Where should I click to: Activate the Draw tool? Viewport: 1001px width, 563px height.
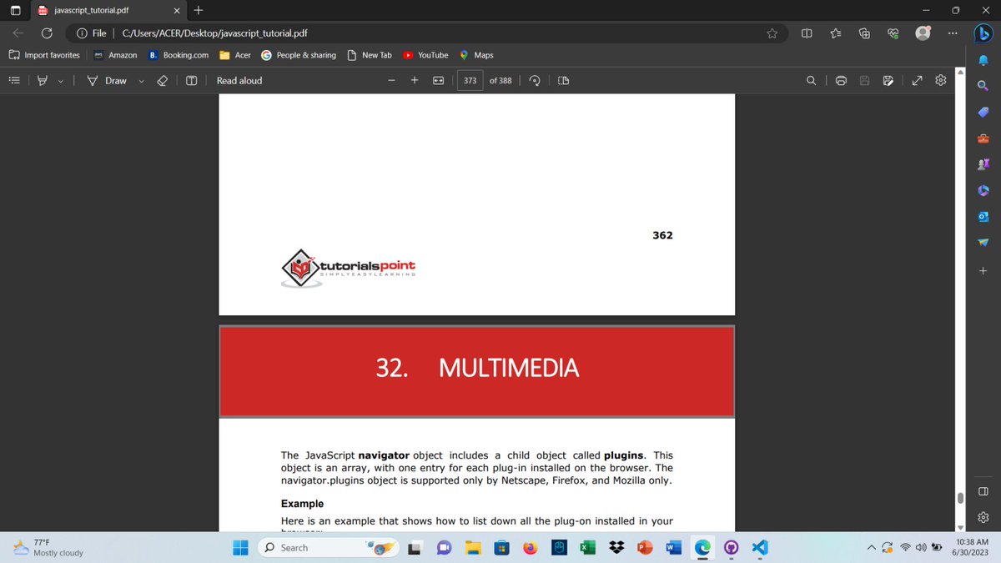(x=108, y=81)
